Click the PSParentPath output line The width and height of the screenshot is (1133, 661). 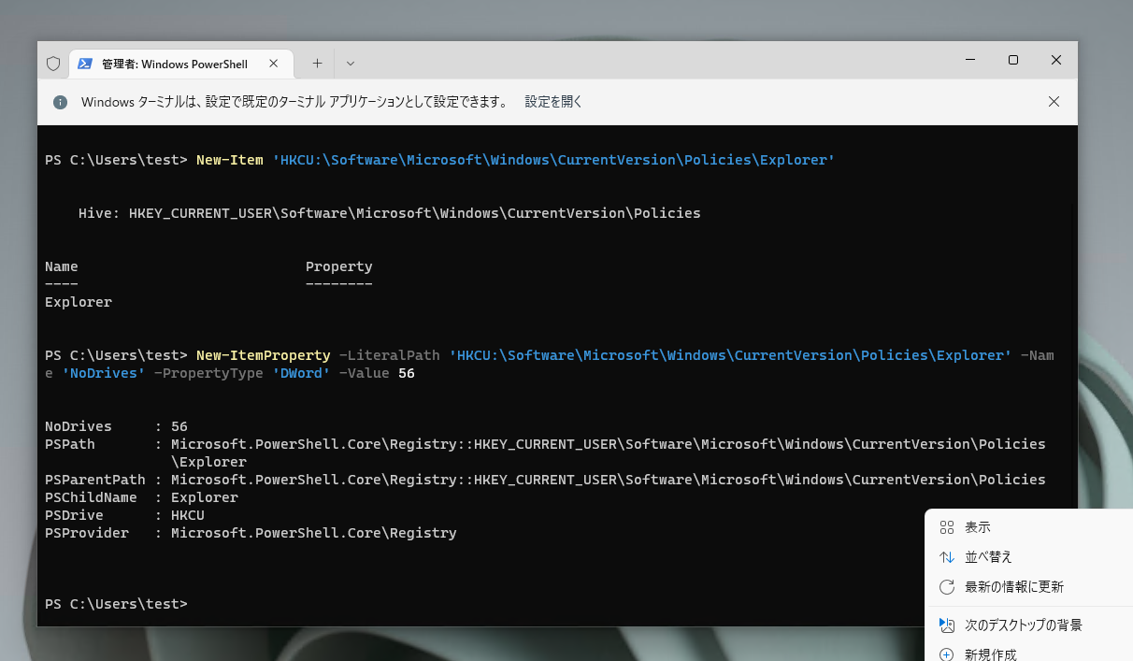click(545, 480)
